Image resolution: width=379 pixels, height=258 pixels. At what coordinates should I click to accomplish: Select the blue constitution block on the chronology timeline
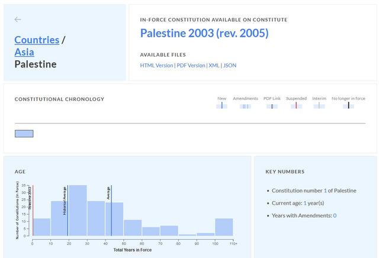point(24,134)
